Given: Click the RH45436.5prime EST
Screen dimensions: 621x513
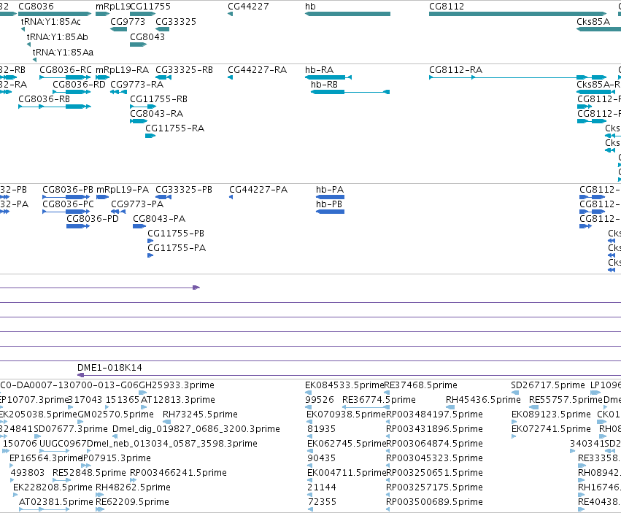Looking at the screenshot, I should (x=450, y=407).
